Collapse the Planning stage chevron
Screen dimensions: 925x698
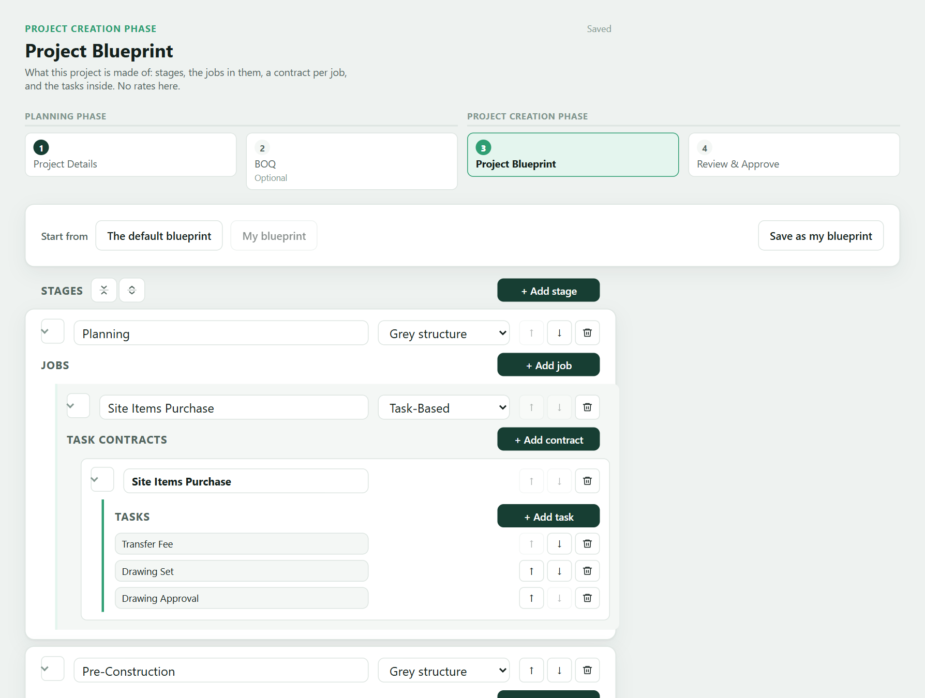[52, 331]
